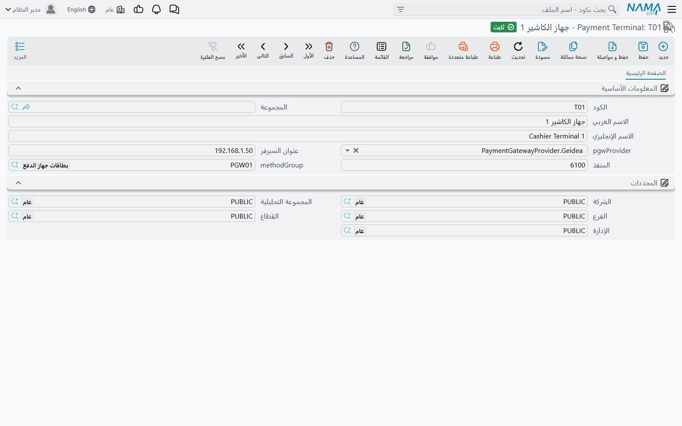Click the Approve (موافقة) thumbs-up icon

coord(431,50)
